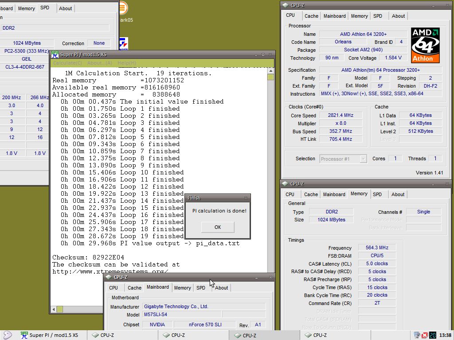Open the About...(A) menu in Super PI
The width and height of the screenshot is (454, 340).
(x=100, y=63)
